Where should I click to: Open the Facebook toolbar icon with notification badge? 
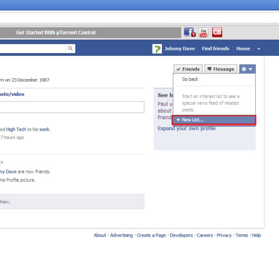click(x=190, y=32)
